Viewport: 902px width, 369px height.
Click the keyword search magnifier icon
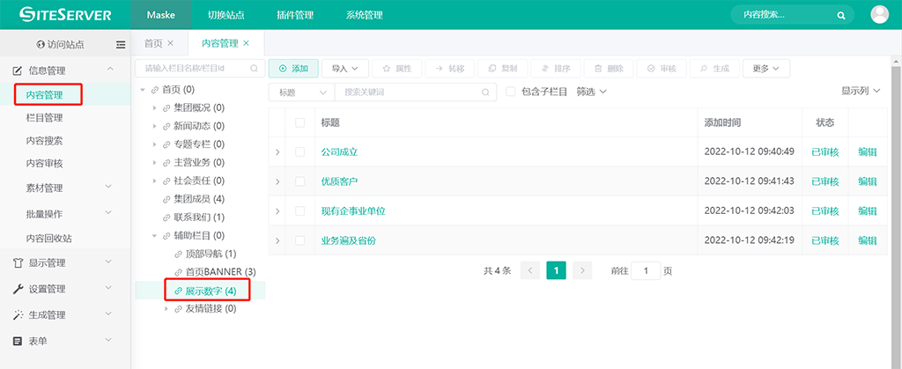485,92
